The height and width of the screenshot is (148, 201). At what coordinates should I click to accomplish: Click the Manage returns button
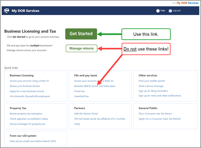(82, 48)
